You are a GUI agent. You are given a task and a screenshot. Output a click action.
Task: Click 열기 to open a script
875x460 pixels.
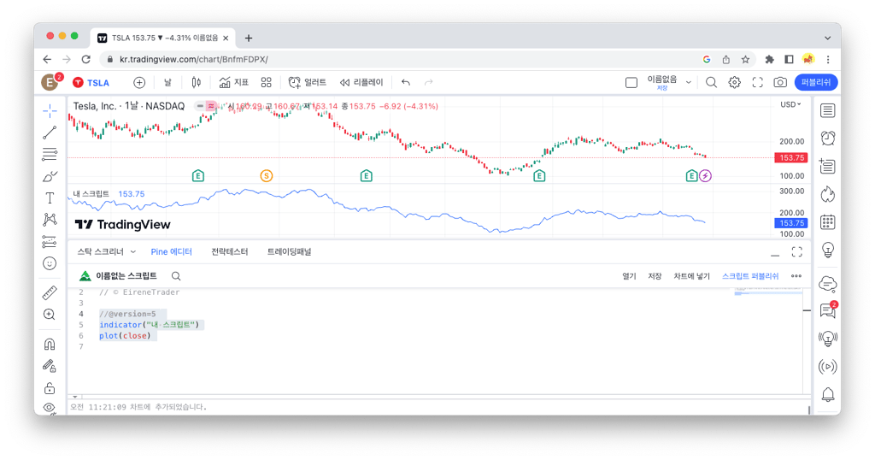pyautogui.click(x=630, y=276)
